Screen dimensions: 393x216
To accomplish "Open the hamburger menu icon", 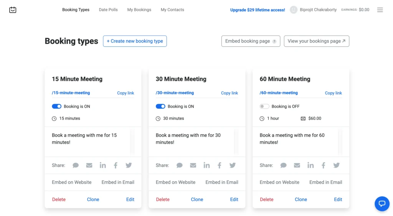I will (380, 10).
